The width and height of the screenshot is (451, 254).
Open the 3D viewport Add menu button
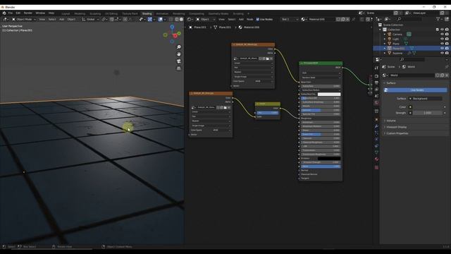click(61, 19)
